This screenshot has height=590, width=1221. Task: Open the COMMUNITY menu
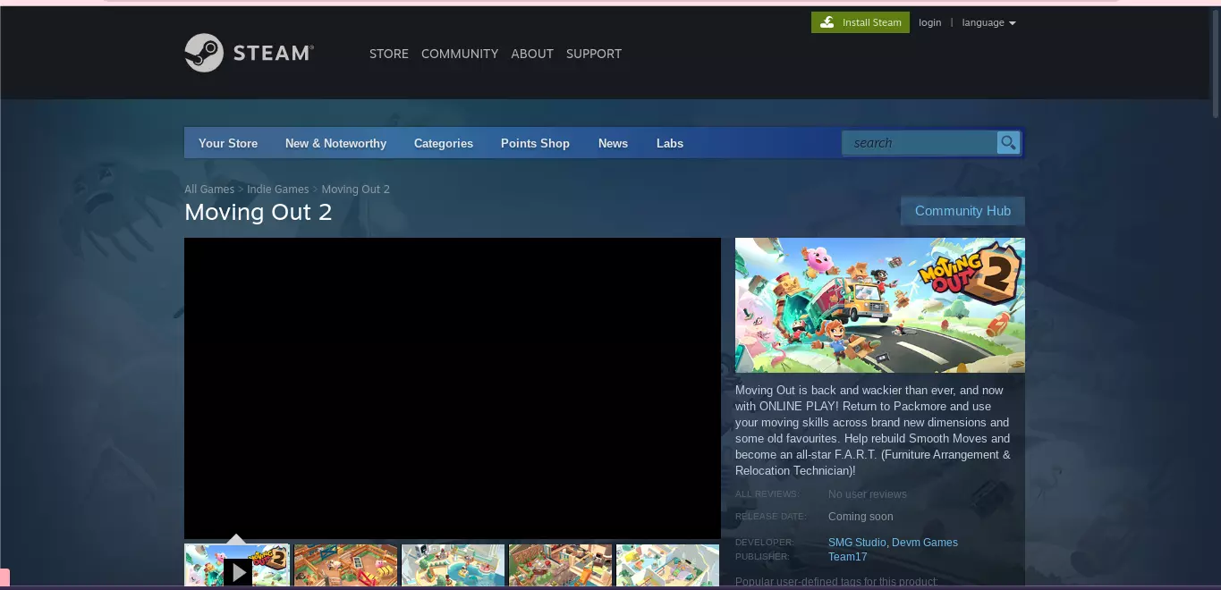click(x=460, y=54)
